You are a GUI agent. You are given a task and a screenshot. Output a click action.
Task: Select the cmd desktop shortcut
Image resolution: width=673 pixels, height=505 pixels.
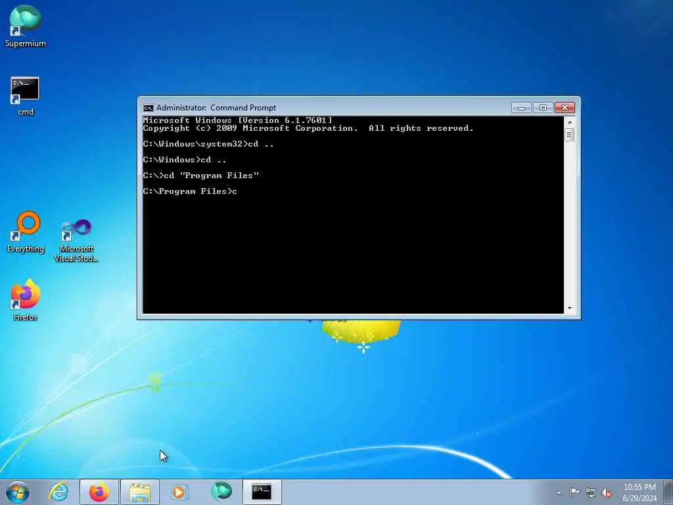(x=26, y=96)
